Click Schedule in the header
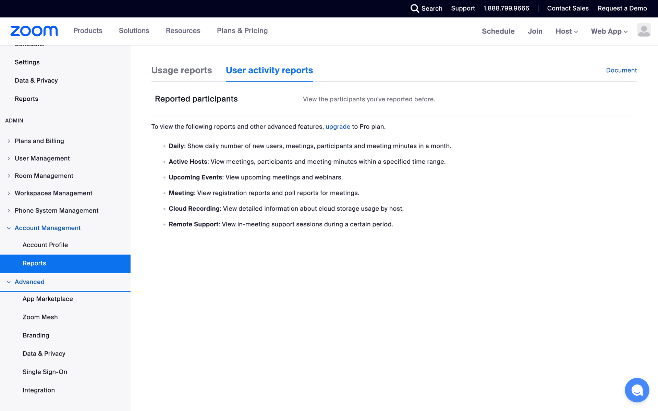This screenshot has width=658, height=411. point(498,31)
